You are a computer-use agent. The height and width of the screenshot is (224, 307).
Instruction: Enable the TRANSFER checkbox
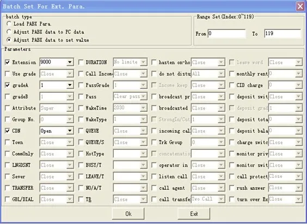8,188
